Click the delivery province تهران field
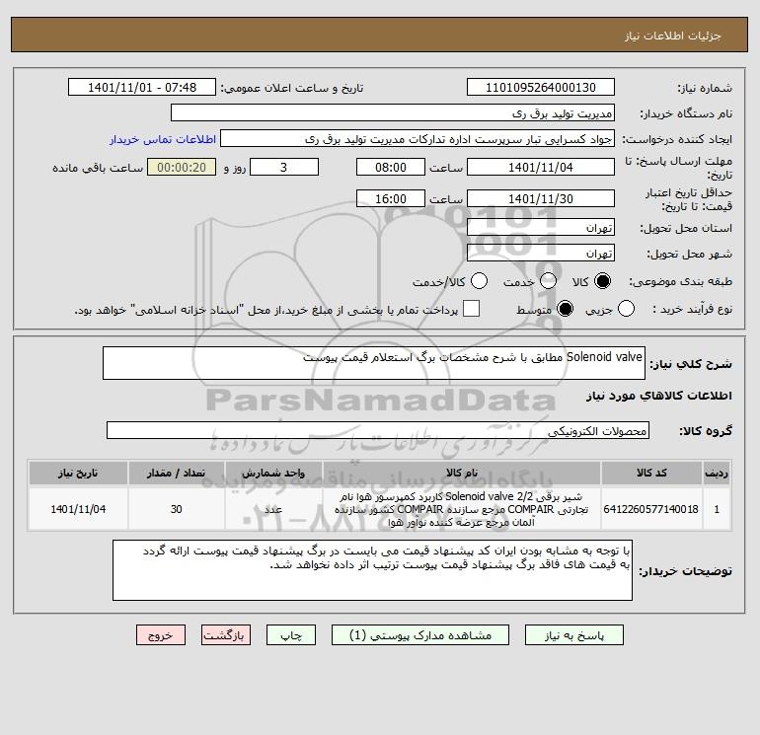 point(541,227)
